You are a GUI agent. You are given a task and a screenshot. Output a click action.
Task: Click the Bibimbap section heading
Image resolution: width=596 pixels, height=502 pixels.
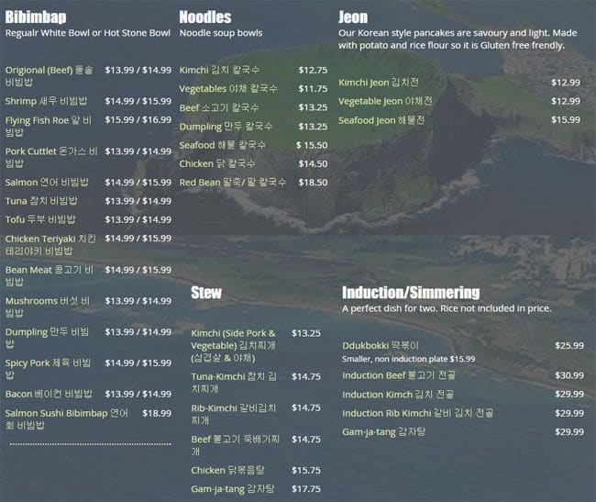(36, 17)
